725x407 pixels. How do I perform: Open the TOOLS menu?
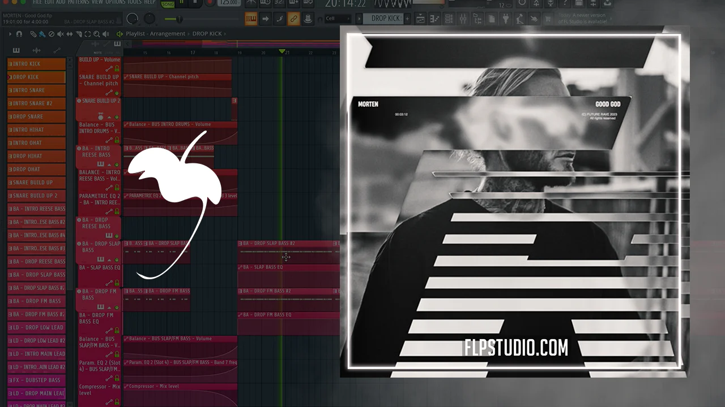135,2
